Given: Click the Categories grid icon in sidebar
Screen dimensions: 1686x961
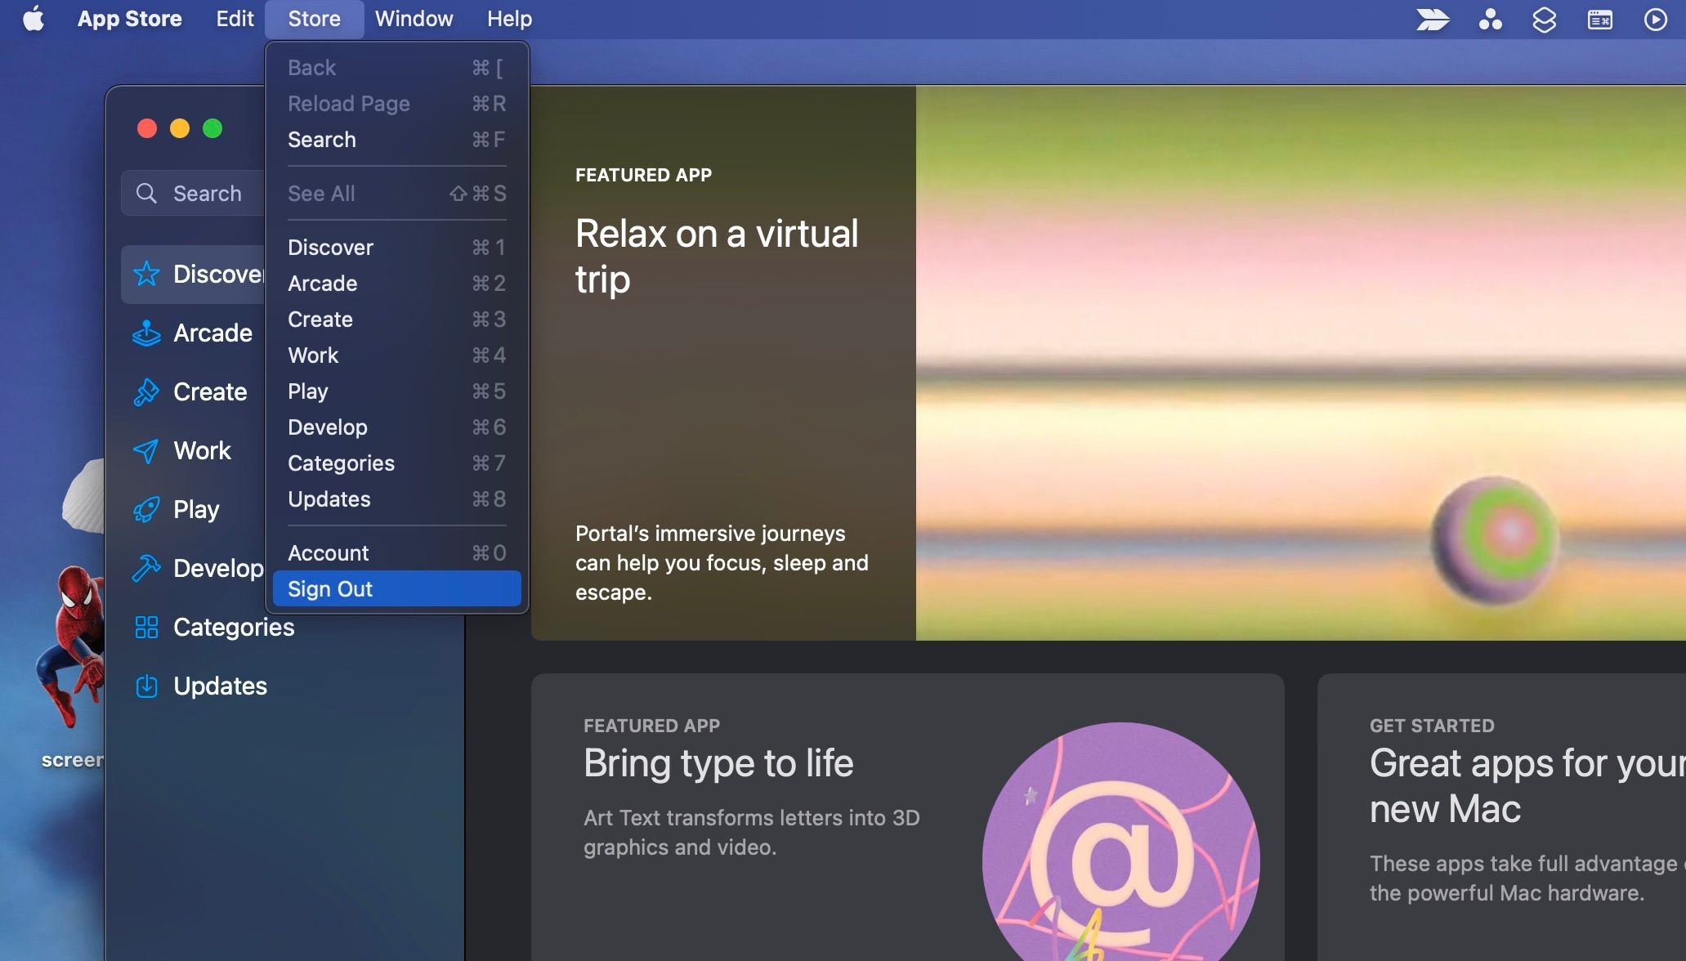Looking at the screenshot, I should 146,627.
